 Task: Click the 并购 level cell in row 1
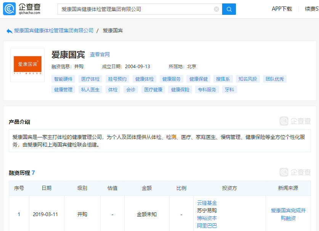click(82, 214)
